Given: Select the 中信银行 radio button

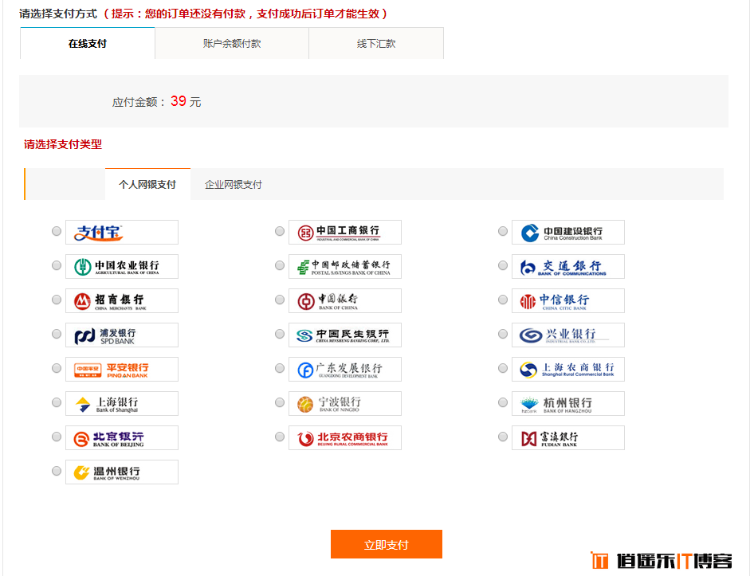Looking at the screenshot, I should coord(503,300).
